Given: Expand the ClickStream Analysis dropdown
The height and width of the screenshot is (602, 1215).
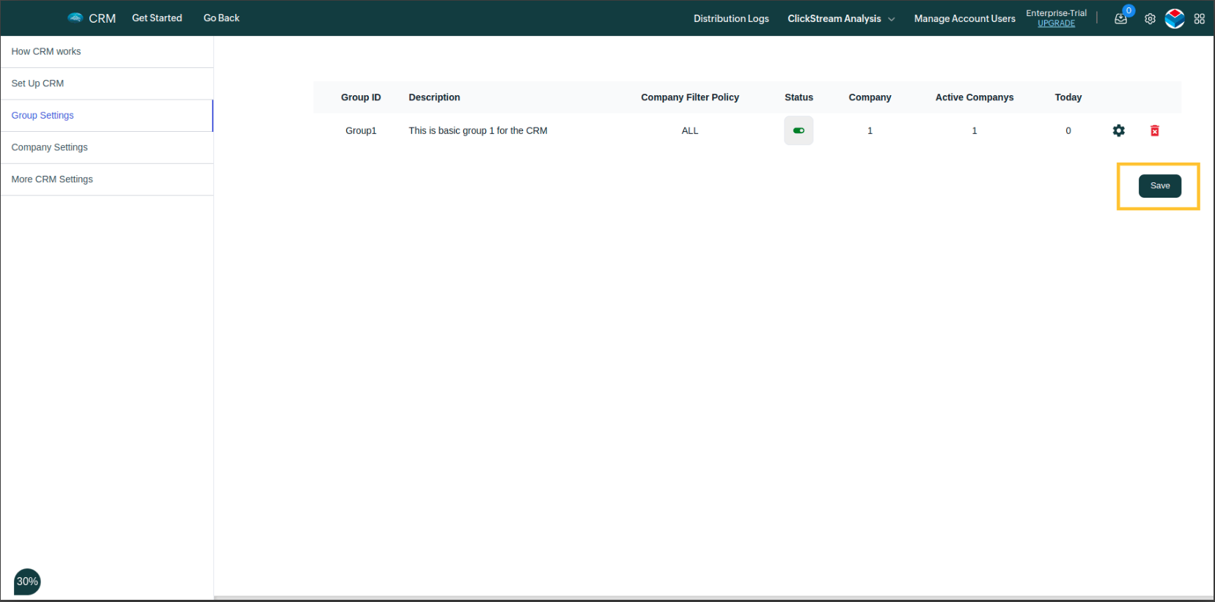Looking at the screenshot, I should [x=841, y=18].
